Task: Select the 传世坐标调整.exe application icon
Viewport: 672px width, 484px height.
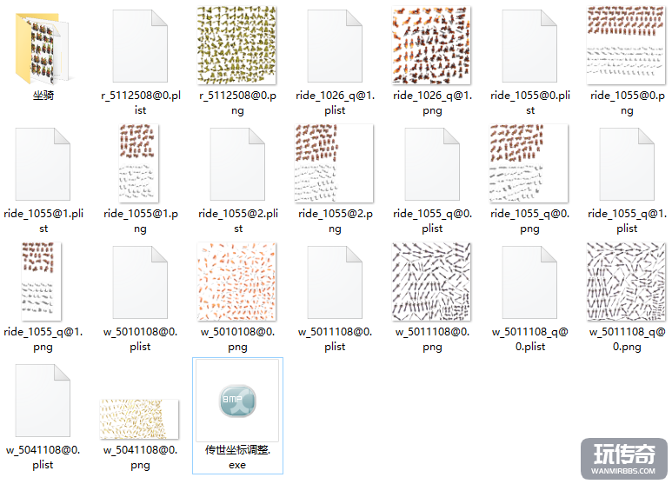Action: click(237, 401)
